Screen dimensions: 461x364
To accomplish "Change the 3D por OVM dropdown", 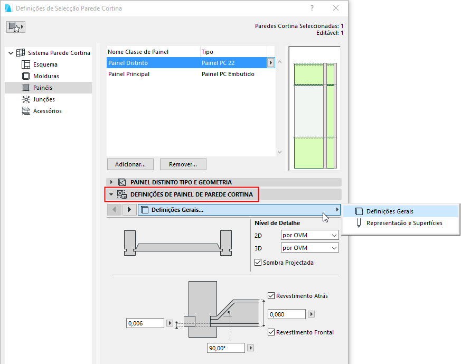I will coord(309,247).
